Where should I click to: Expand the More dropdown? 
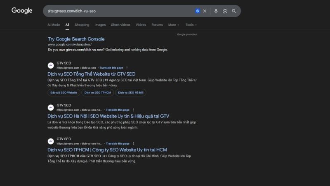tap(173, 25)
